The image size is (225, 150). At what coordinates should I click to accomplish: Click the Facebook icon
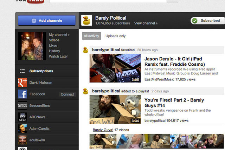point(22,94)
